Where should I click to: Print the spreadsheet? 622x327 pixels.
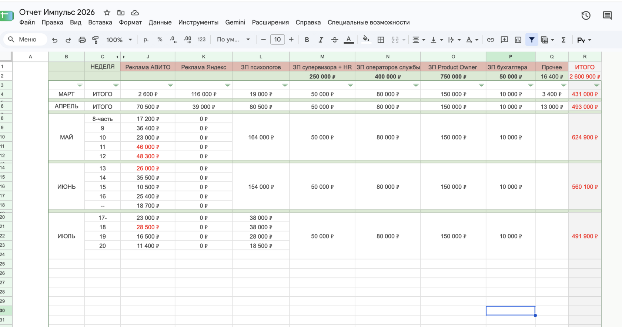pos(82,40)
